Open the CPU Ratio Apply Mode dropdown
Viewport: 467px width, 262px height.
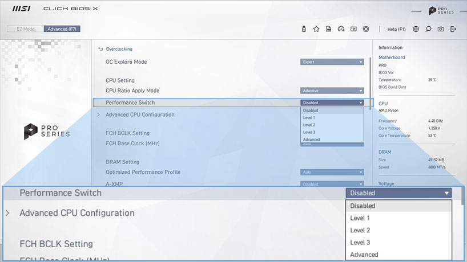click(332, 91)
